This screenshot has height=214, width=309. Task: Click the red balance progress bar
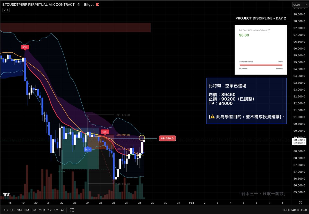(261, 65)
